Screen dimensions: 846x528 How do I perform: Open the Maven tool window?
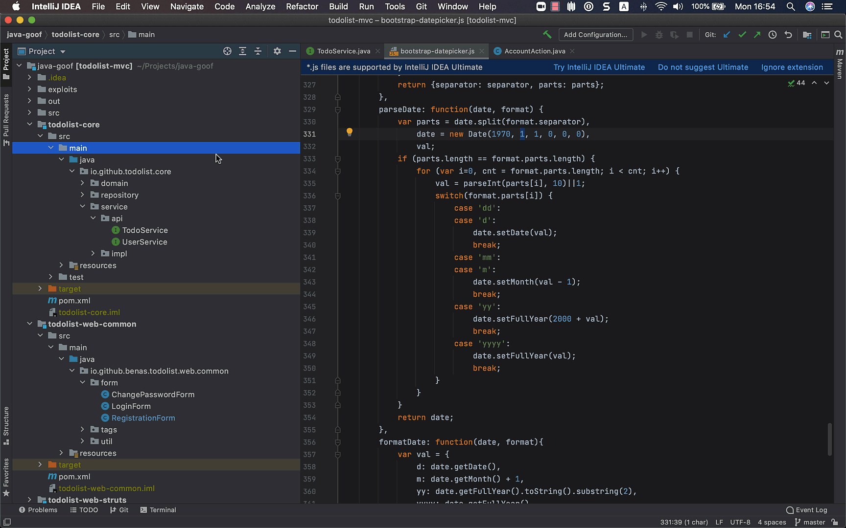click(840, 64)
